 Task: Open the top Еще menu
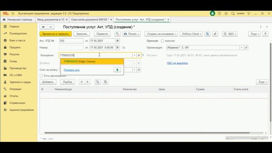[x=255, y=34]
